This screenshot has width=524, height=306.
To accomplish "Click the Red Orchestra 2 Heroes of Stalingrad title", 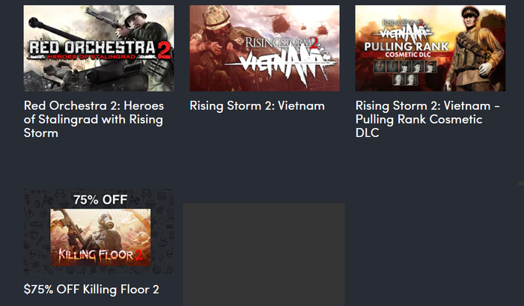I will point(94,119).
